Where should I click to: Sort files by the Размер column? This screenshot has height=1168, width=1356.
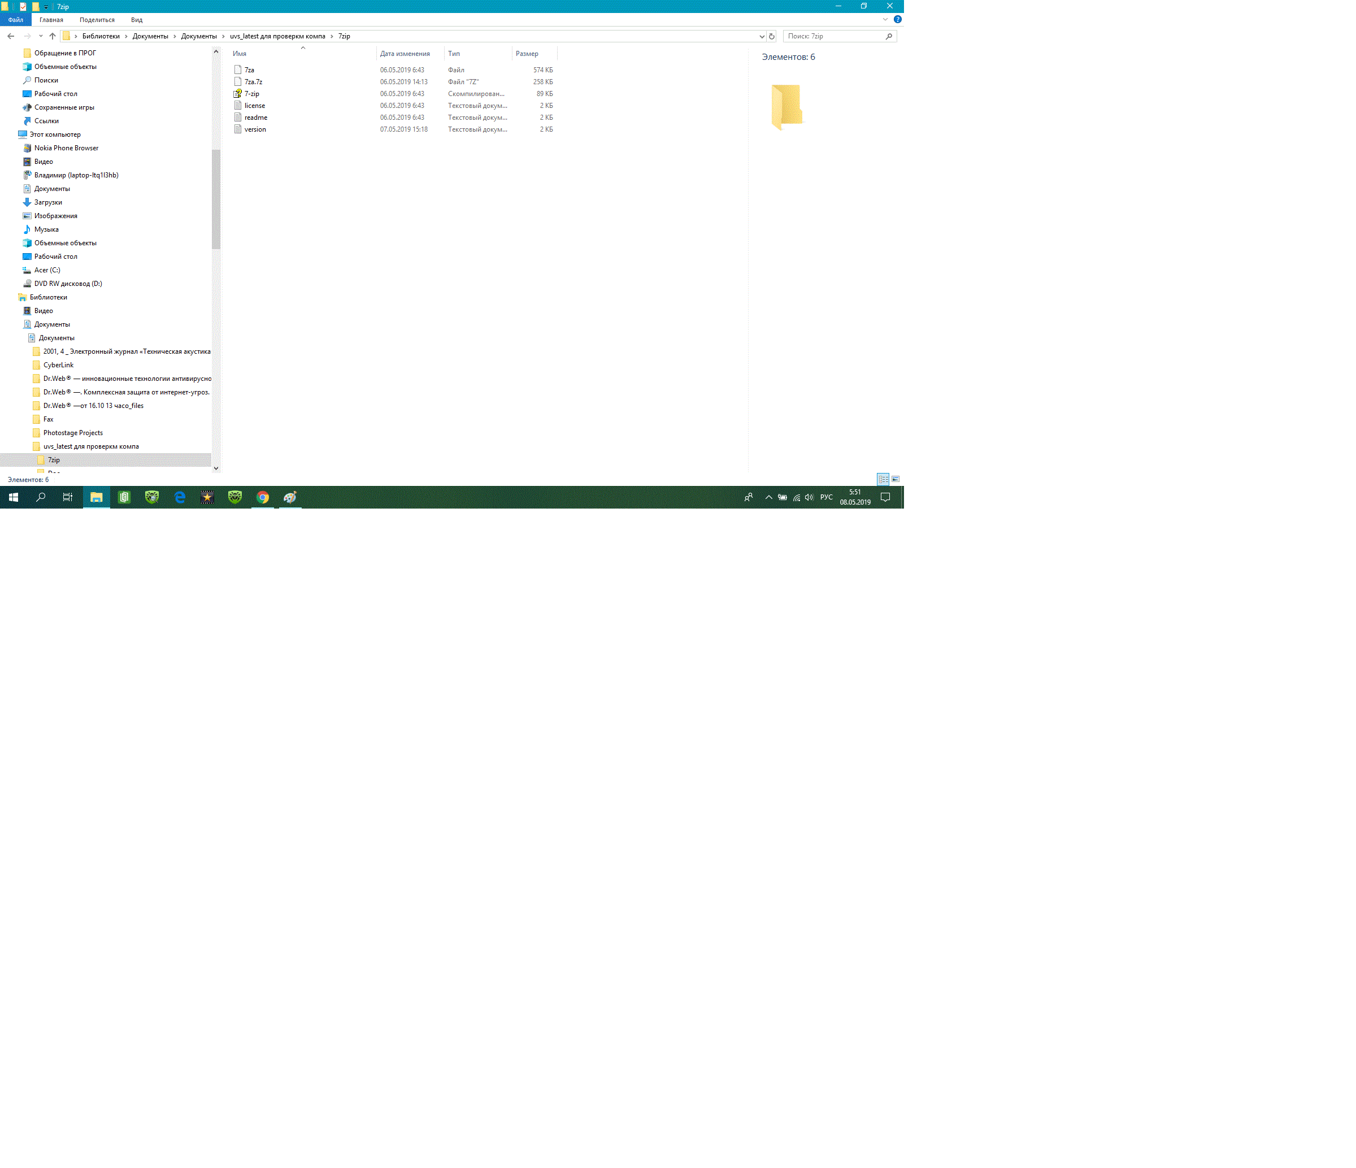tap(527, 54)
